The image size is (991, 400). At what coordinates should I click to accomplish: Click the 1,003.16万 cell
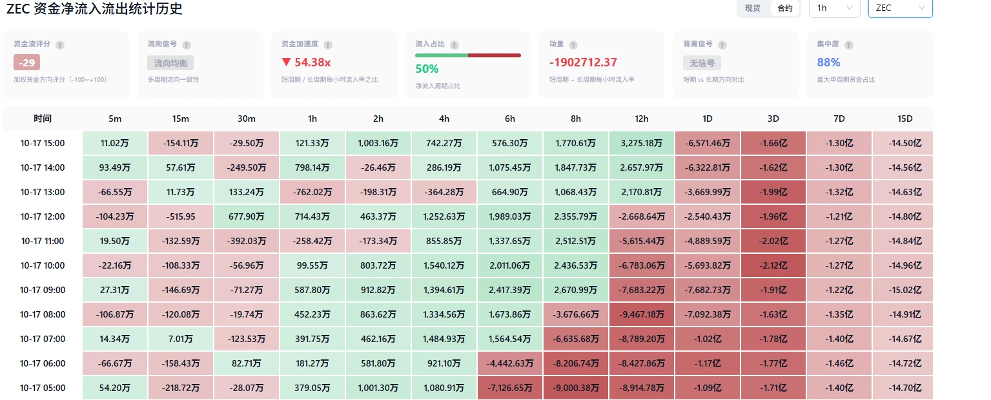coord(378,143)
